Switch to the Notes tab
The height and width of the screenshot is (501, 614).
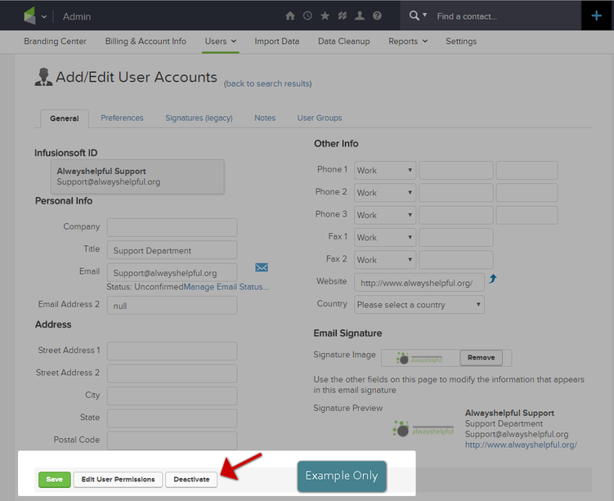265,118
